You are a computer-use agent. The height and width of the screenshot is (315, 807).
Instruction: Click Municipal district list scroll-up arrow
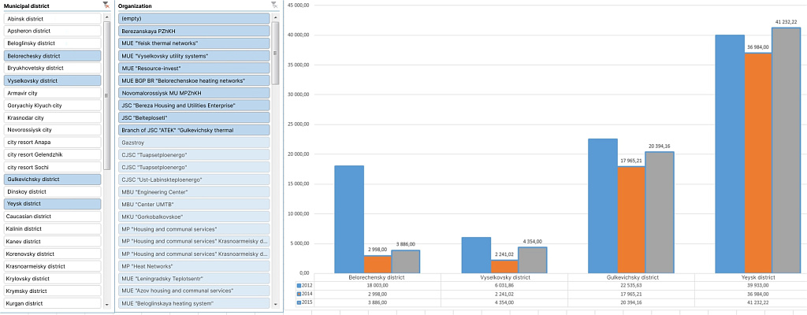click(x=107, y=17)
